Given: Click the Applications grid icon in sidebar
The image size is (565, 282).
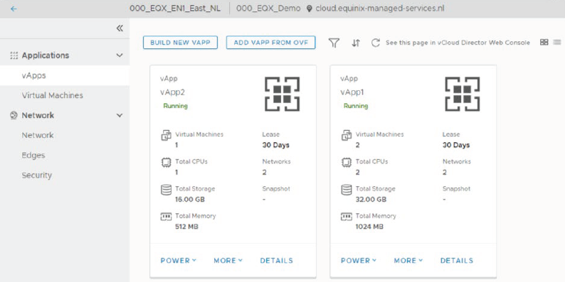Looking at the screenshot, I should pyautogui.click(x=14, y=55).
